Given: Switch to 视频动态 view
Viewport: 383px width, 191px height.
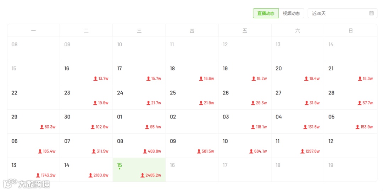Looking at the screenshot, I should coord(291,13).
